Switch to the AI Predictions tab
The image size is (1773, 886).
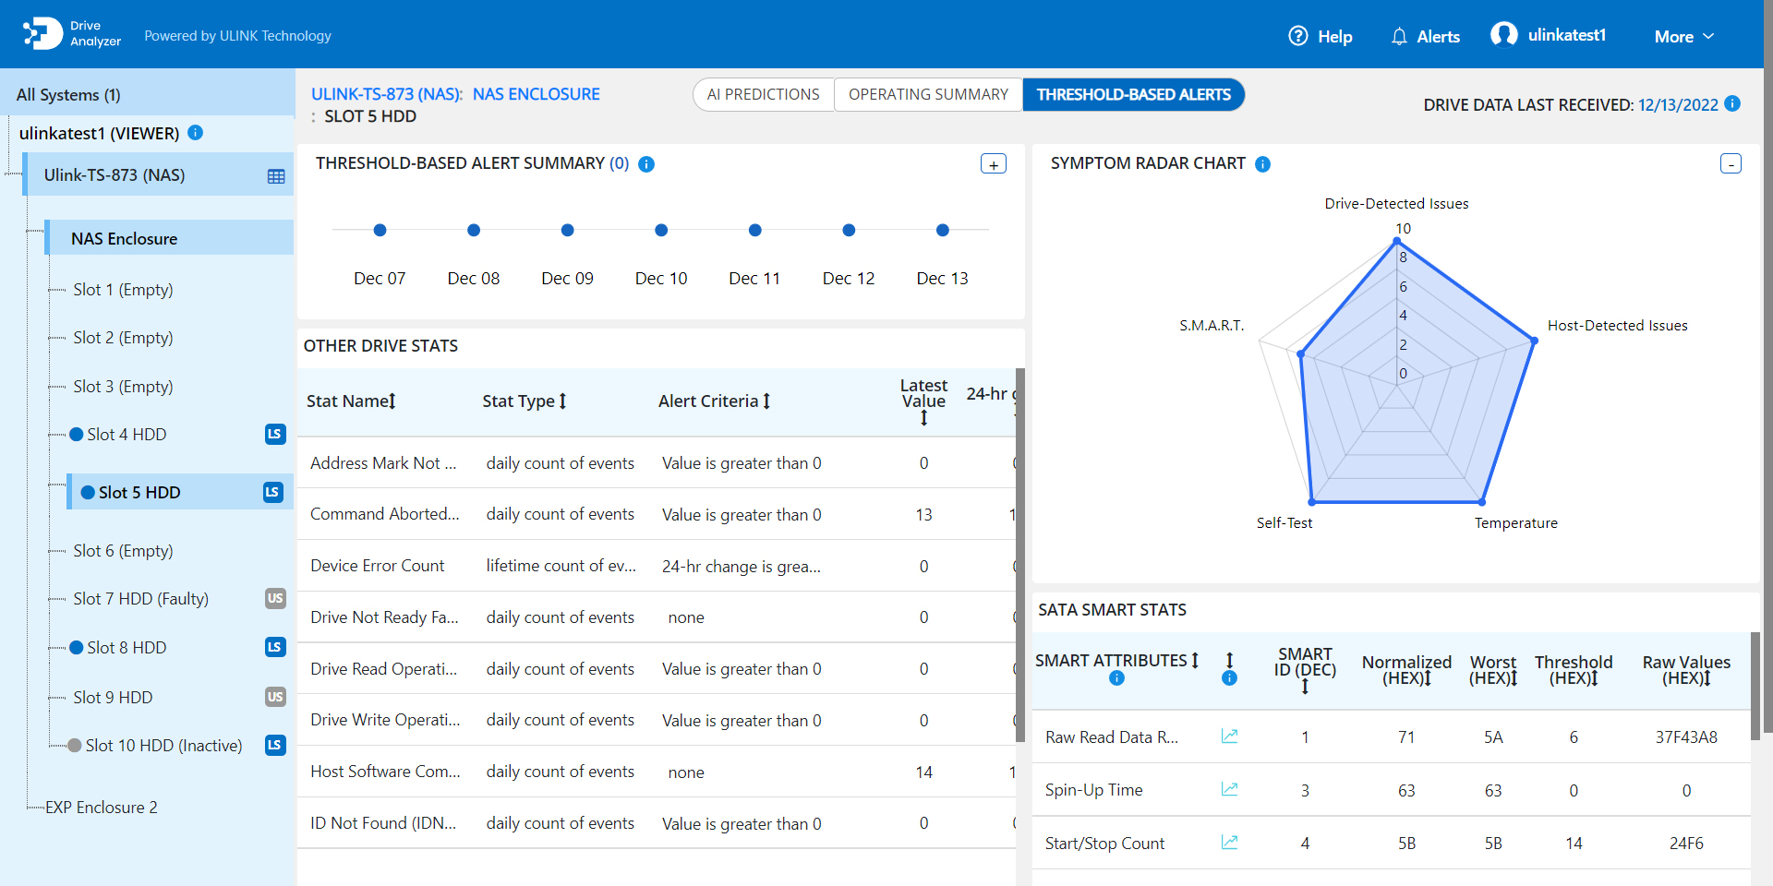click(763, 94)
